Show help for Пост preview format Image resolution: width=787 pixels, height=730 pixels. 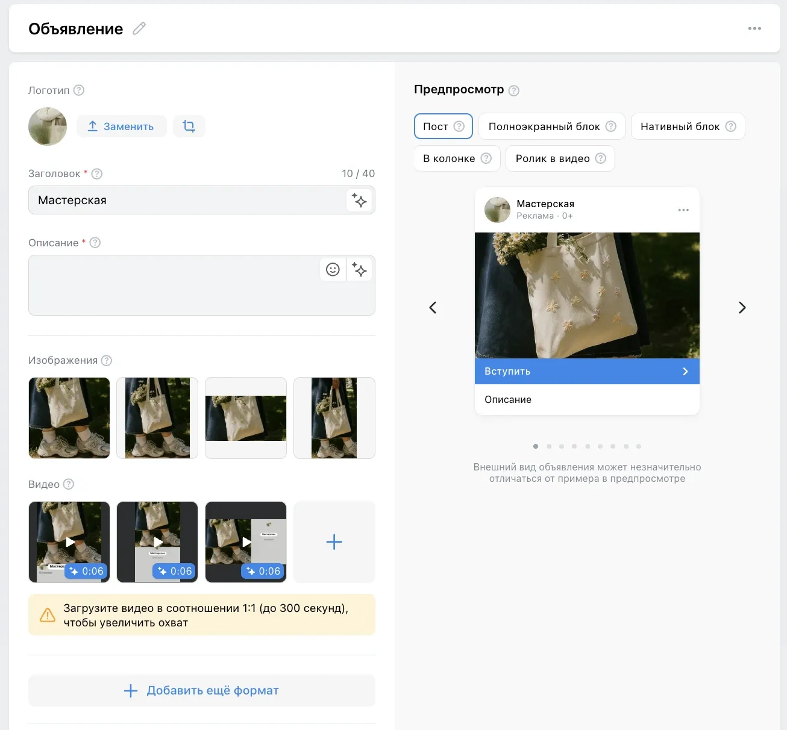tap(459, 126)
